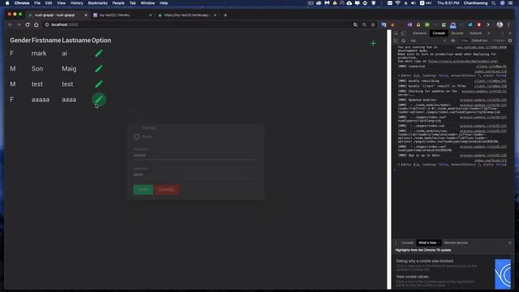519x292 pixels.
Task: Show more DevTools tabs chevron
Action: (489, 33)
